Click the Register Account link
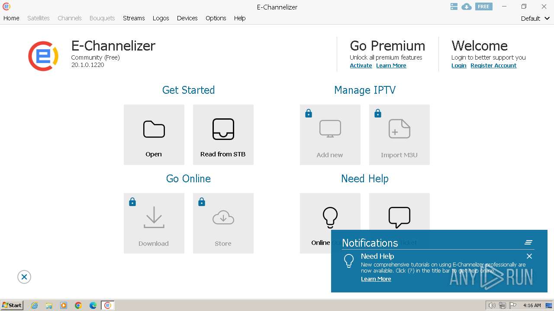This screenshot has height=311, width=554. (493, 66)
